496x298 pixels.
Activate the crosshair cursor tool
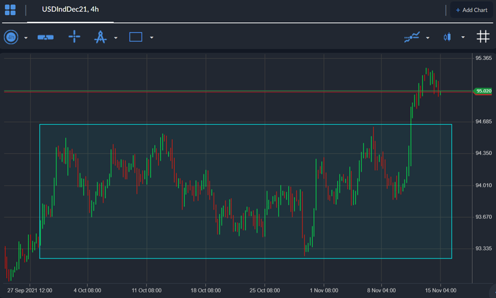coord(74,37)
